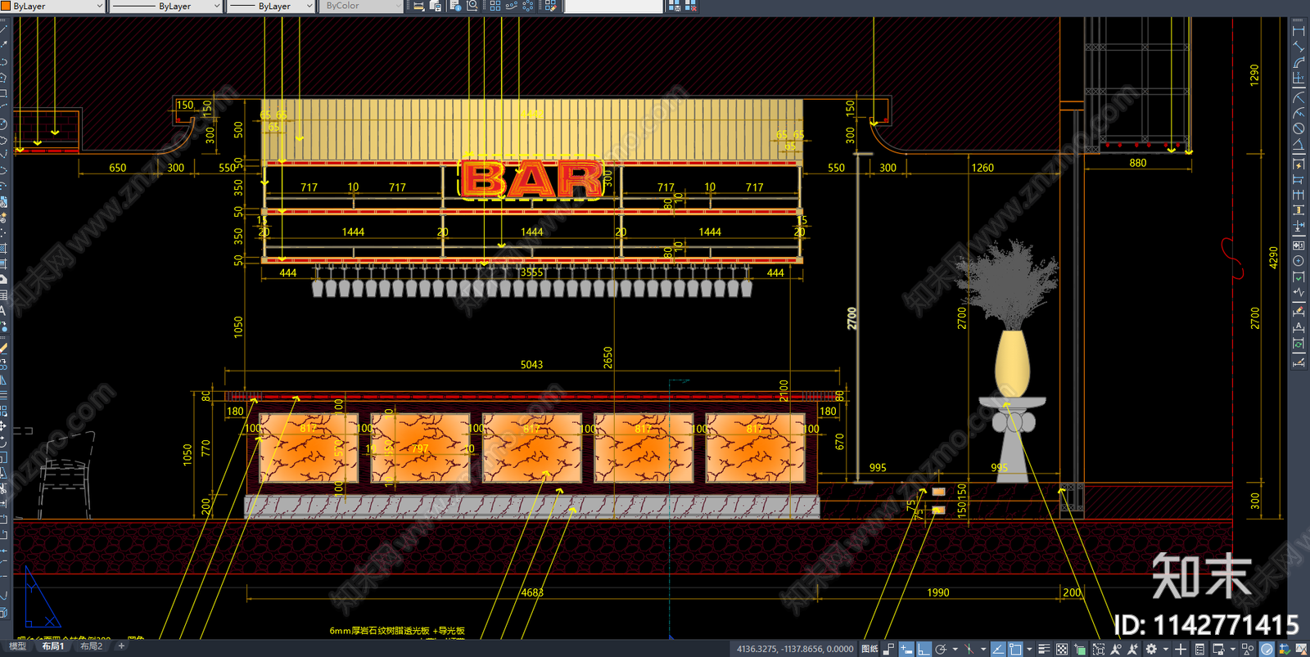Select the Diameter dimension tool
This screenshot has height=657, width=1310.
pyautogui.click(x=1299, y=128)
